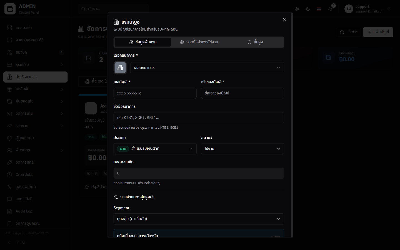This screenshot has height=250, width=400.
Task: Switch to ขั้นสูง tab
Action: [255, 42]
